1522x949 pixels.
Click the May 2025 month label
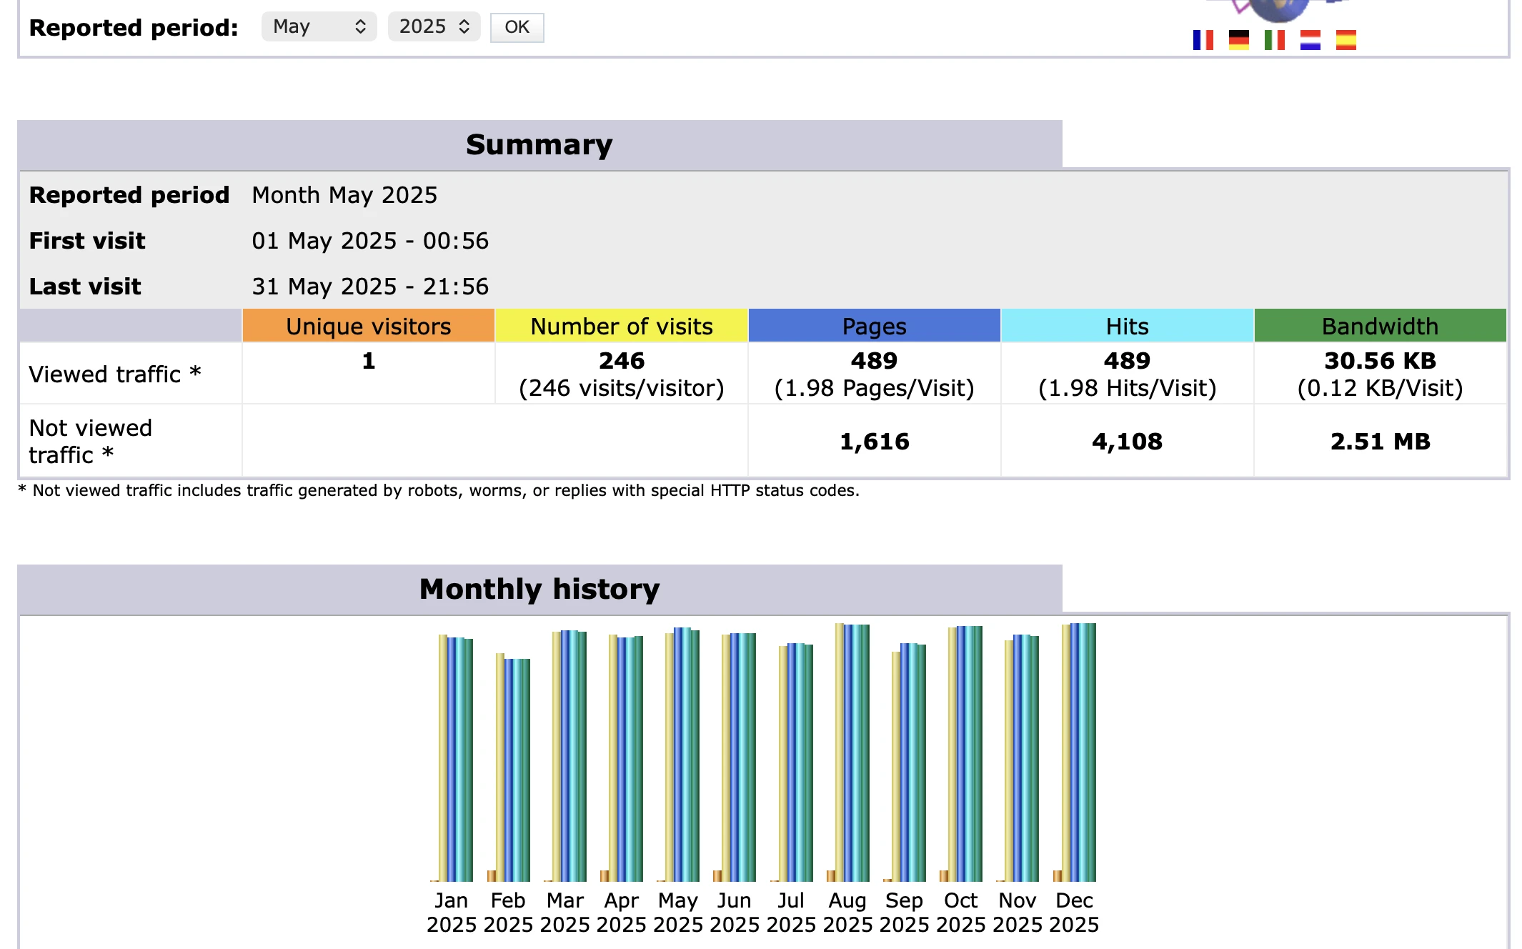click(x=678, y=913)
